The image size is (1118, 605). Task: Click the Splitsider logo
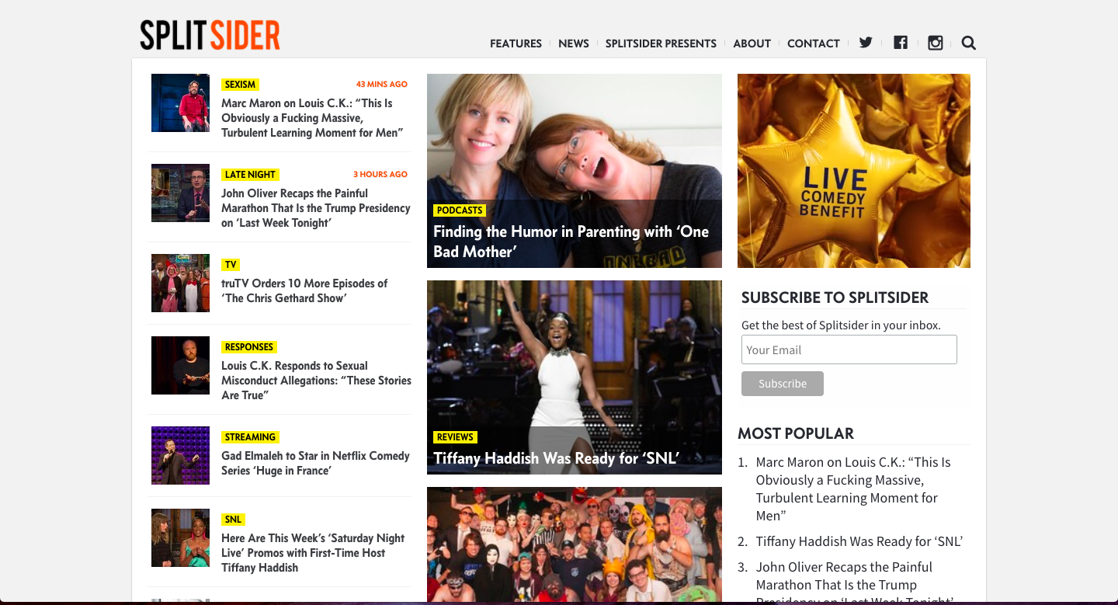210,35
